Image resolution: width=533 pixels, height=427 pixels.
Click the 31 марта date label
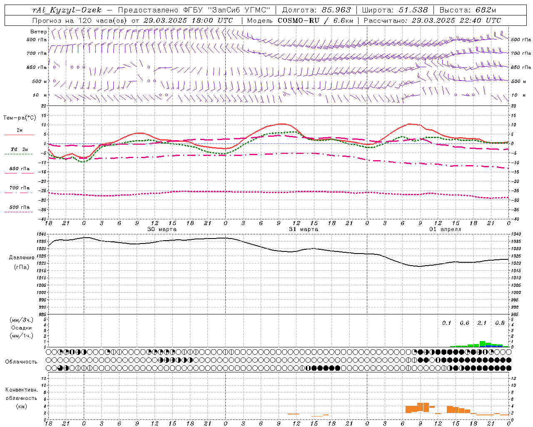click(304, 229)
